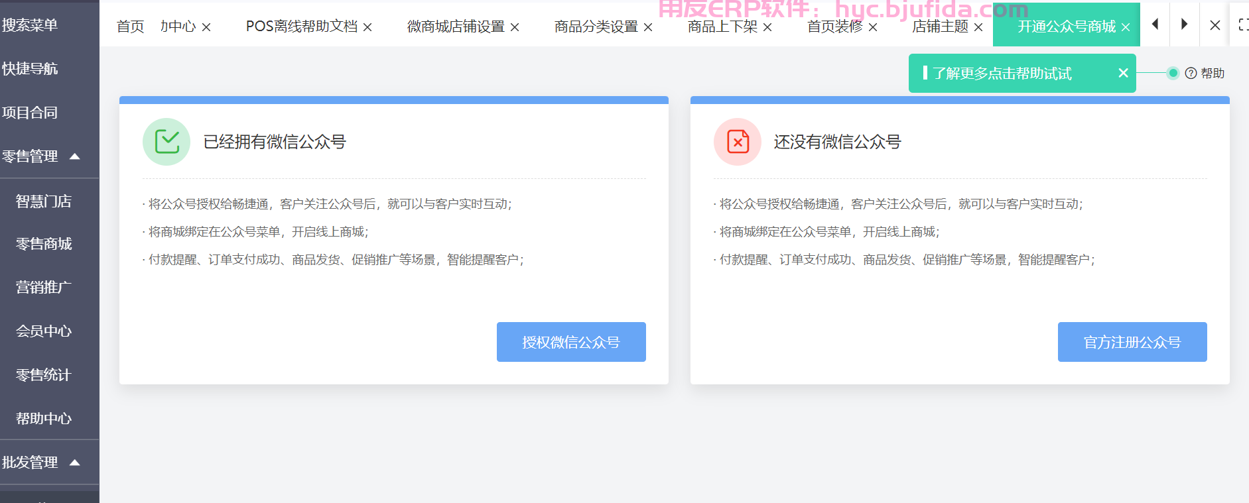Close the 开通公众号商城 tab
1249x503 pixels.
1126,27
